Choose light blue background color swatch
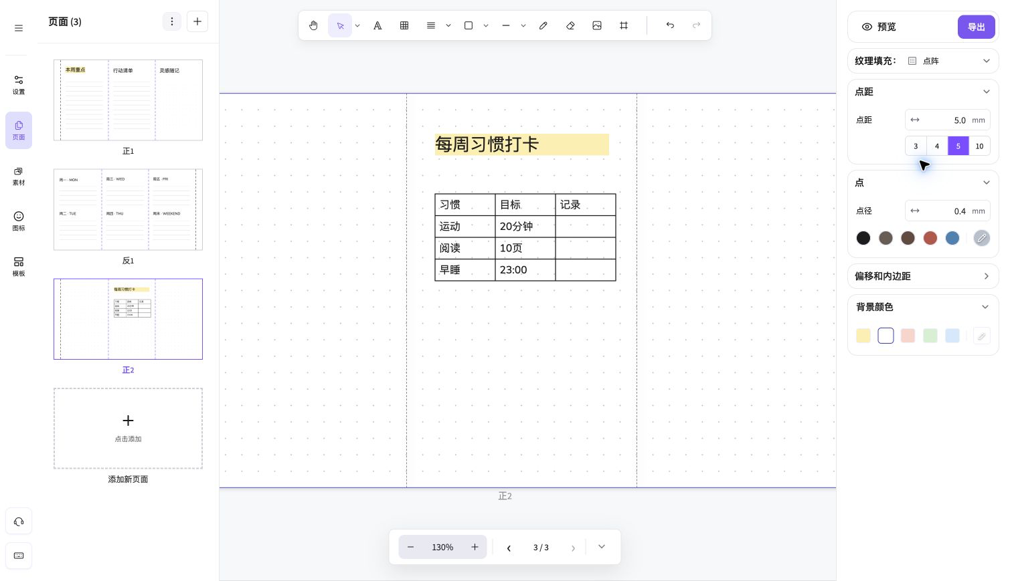This screenshot has height=581, width=1010. [952, 336]
